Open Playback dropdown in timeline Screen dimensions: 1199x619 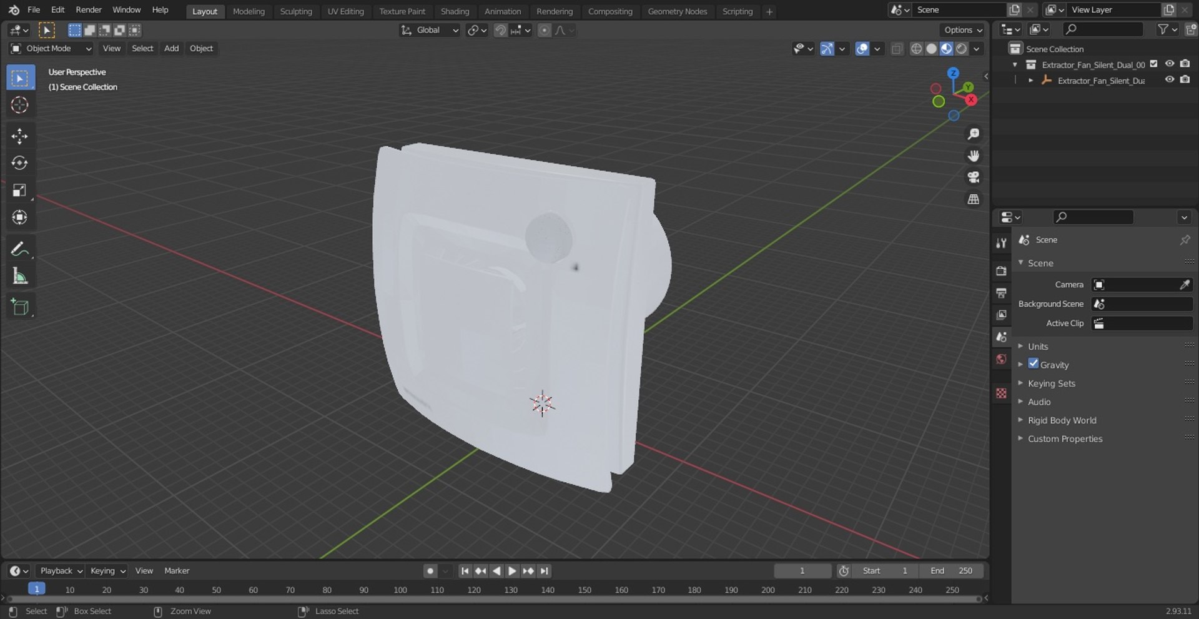[61, 571]
